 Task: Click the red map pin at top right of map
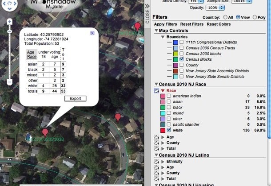pyautogui.click(x=137, y=27)
